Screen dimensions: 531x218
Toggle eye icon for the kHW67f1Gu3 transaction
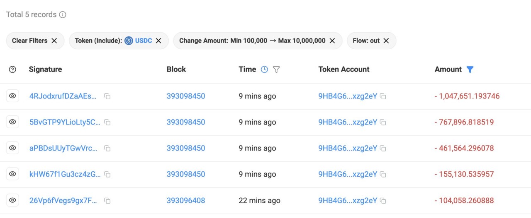[12, 174]
